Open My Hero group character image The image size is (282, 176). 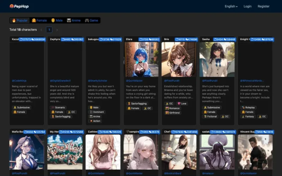click(x=65, y=152)
